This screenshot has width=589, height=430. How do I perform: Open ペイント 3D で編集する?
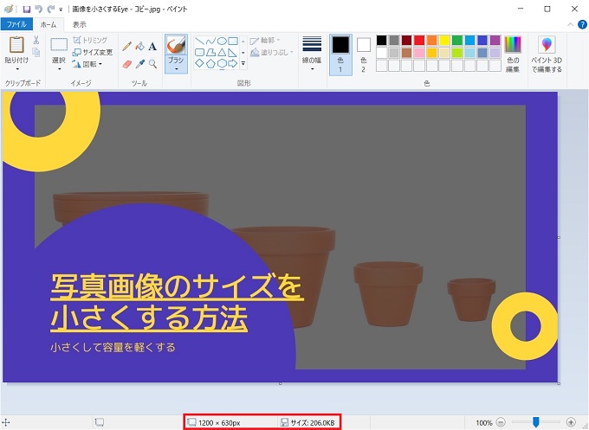[x=547, y=54]
